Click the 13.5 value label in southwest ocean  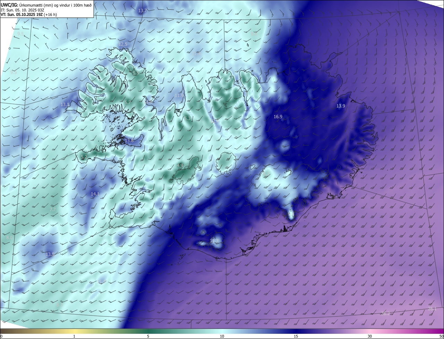(50, 254)
